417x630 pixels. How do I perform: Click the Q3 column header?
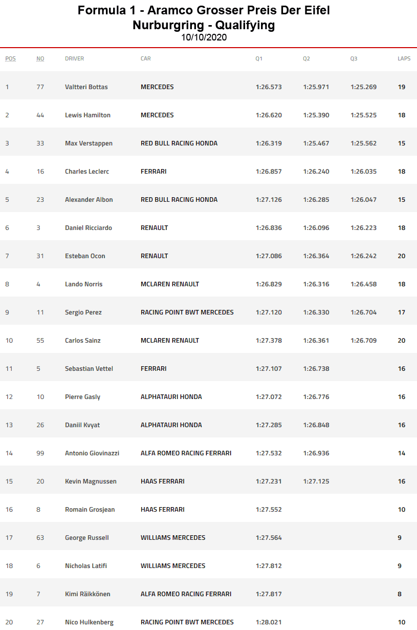coord(354,58)
